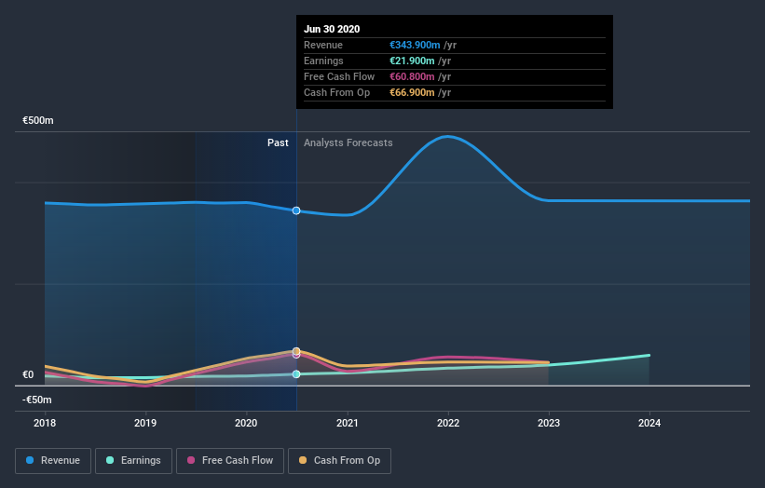
Task: Click the €0 y-axis label
Action: point(28,375)
